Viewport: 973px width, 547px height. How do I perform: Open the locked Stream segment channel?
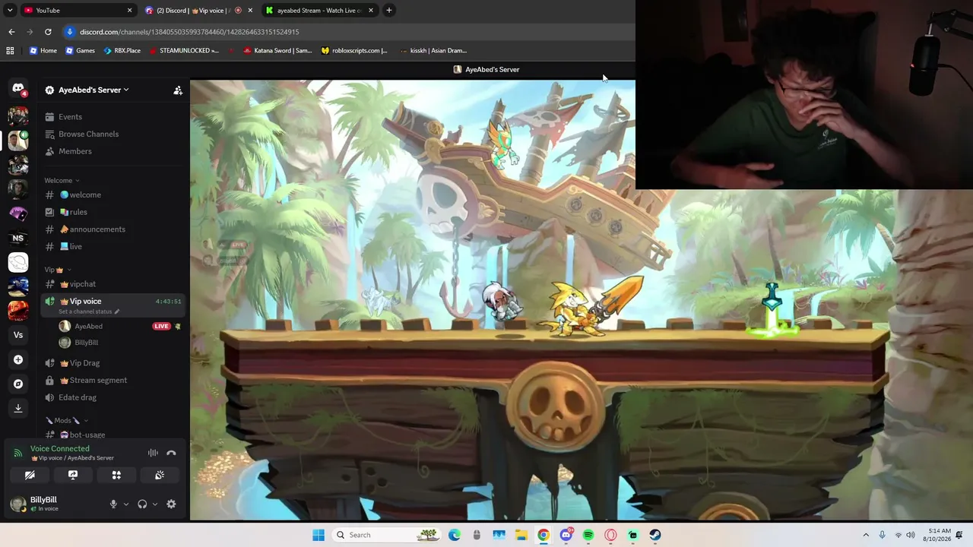click(113, 381)
